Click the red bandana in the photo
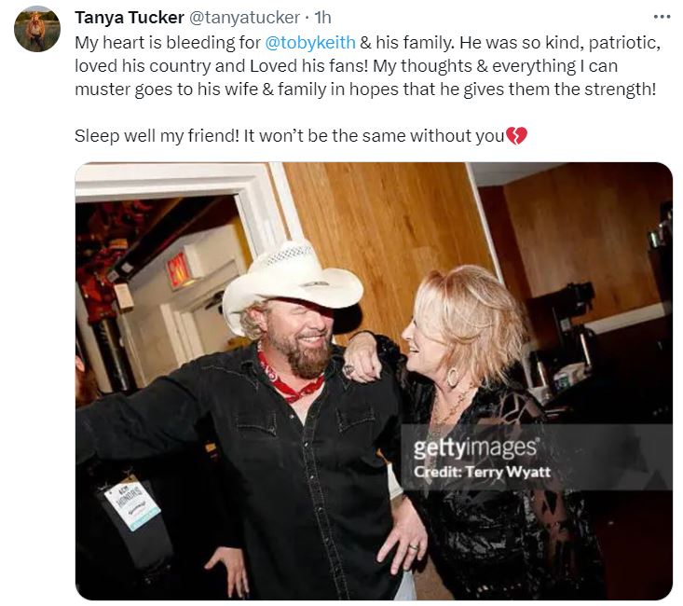 pyautogui.click(x=290, y=379)
